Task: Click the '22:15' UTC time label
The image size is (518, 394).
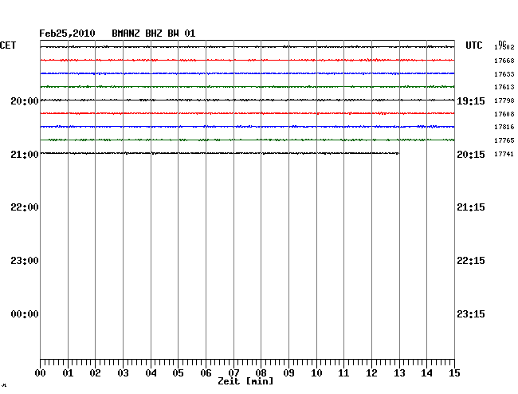Action: coord(471,261)
